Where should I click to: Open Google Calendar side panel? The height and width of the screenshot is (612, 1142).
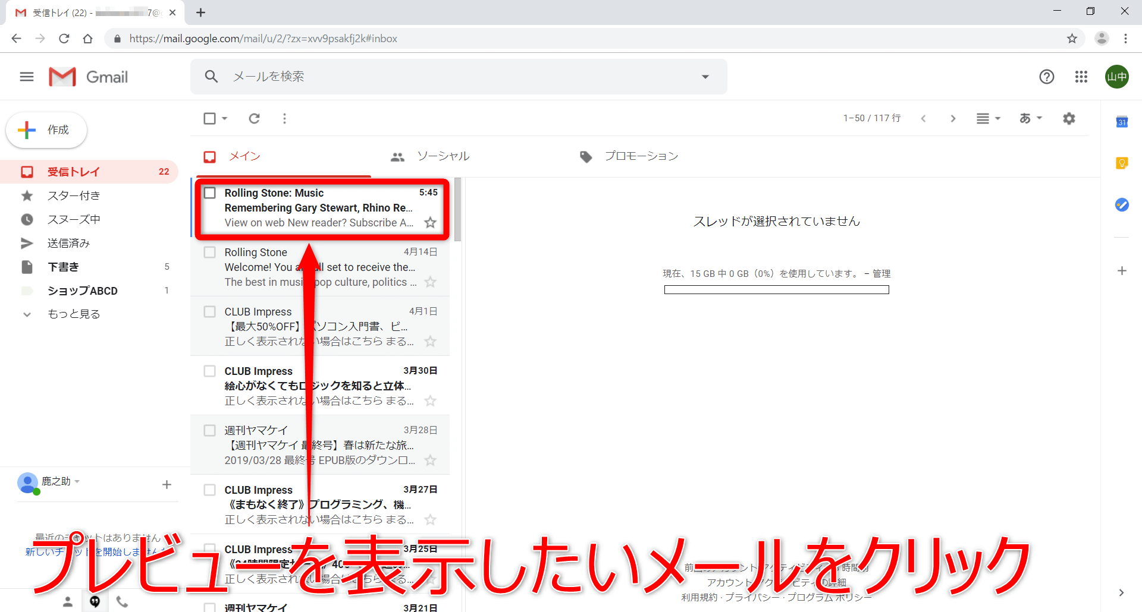point(1122,122)
